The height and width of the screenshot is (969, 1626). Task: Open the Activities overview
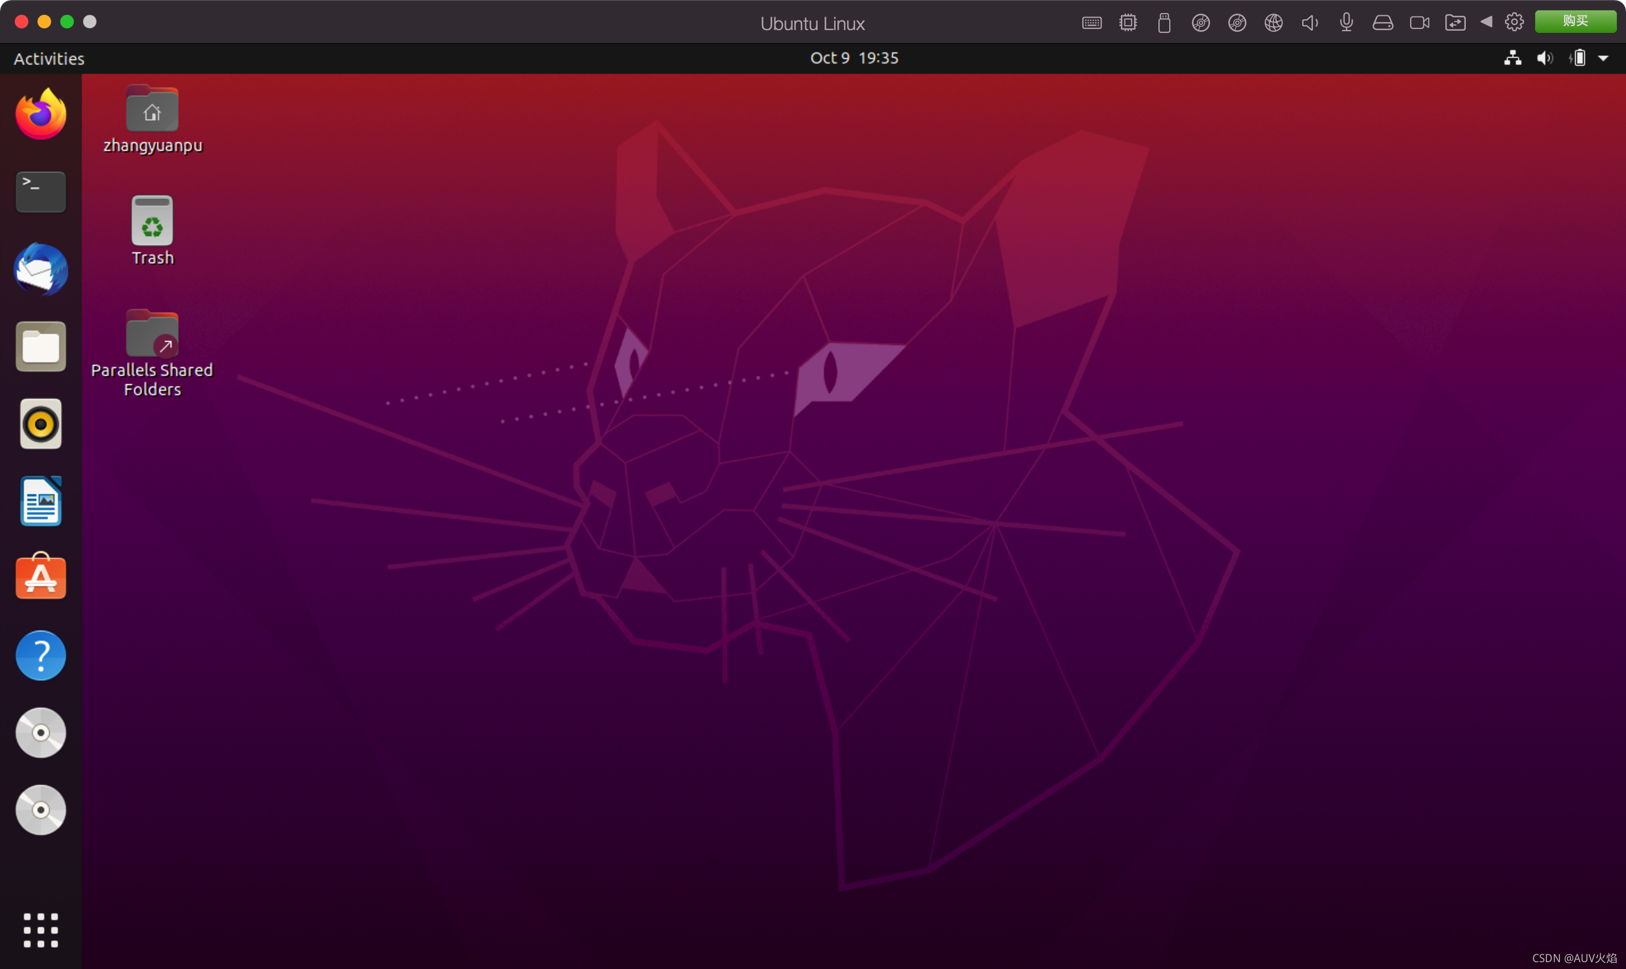point(49,59)
